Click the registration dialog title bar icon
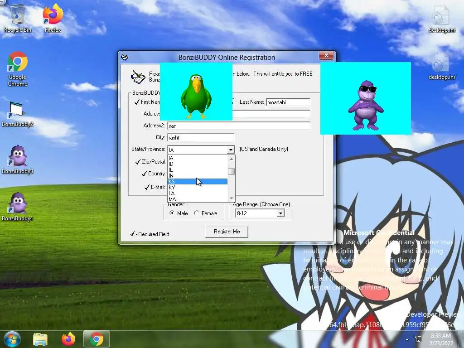The image size is (464, 348). (125, 57)
